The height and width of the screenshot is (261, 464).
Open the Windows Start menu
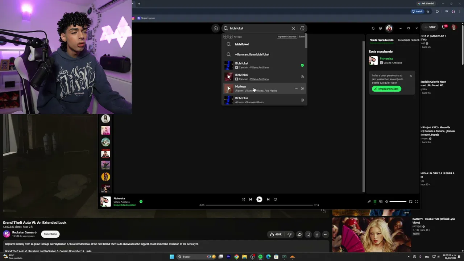pos(172,257)
